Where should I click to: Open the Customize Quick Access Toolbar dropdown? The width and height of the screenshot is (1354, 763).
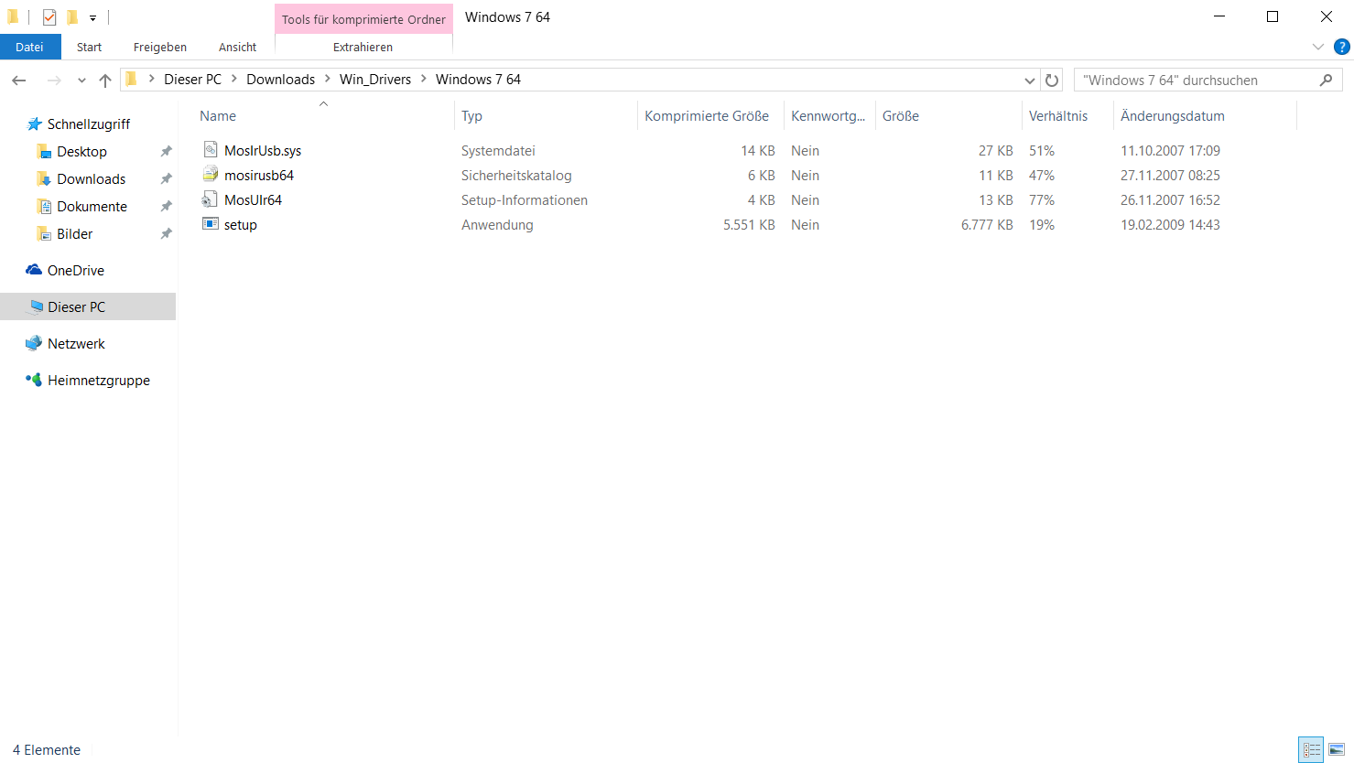tap(93, 18)
